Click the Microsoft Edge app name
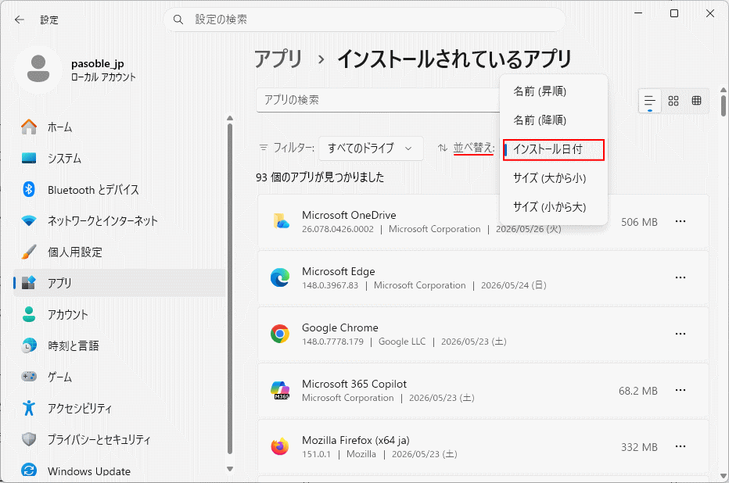This screenshot has width=729, height=483. 339,271
